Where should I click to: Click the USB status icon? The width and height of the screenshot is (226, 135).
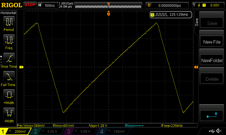coord(212,131)
